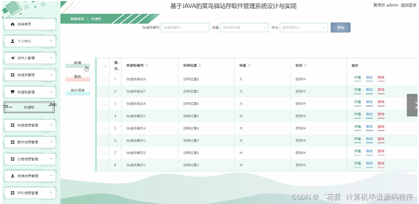This screenshot has height=204, width=419.
Task: Expand 收件人管理 menu chevron
Action: pyautogui.click(x=51, y=58)
